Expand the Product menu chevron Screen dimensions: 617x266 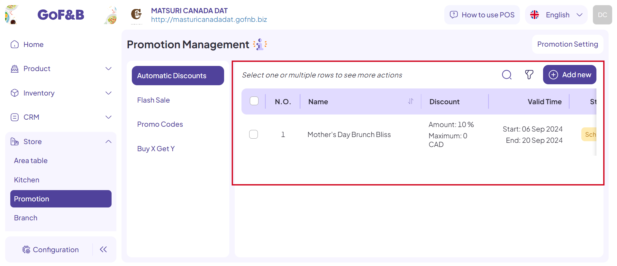(109, 69)
